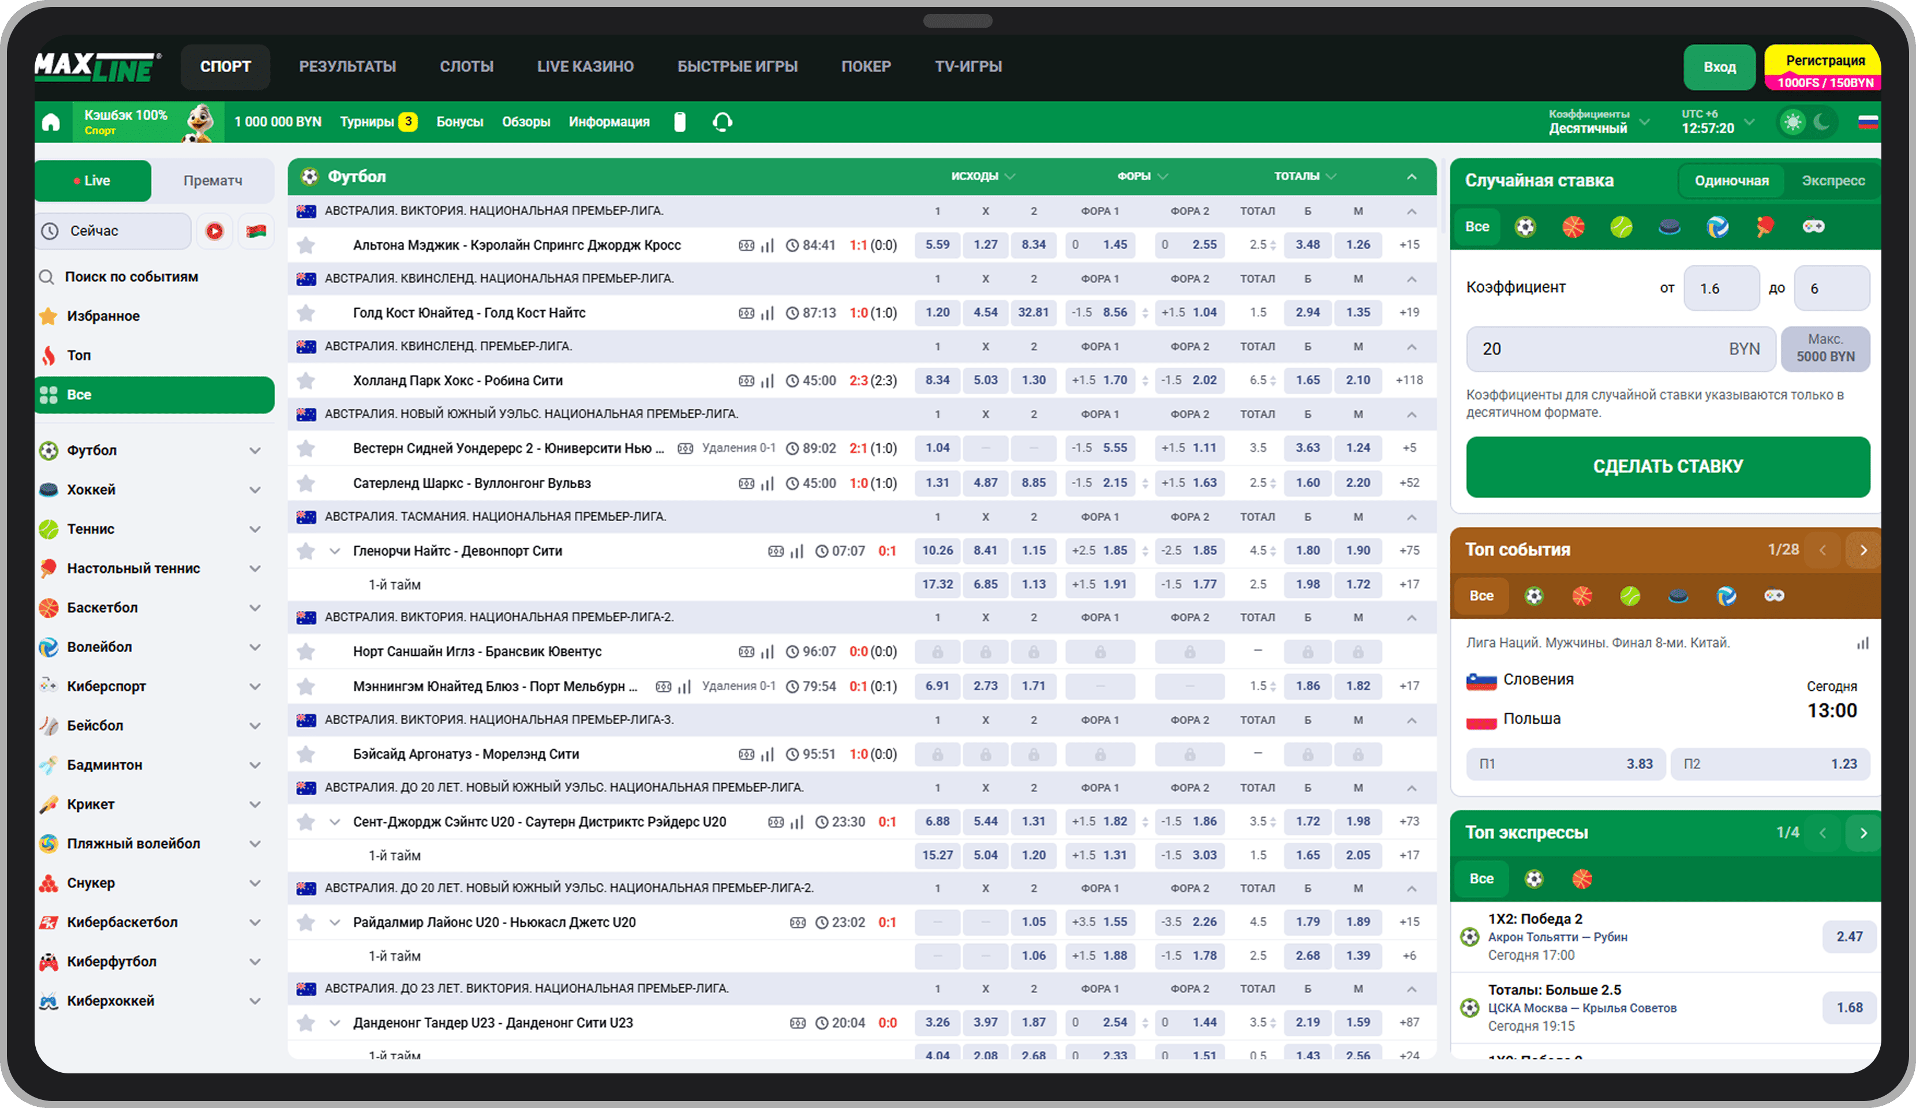Screen dimensions: 1916x1108
Task: Select volleyball icon in Случайная ставка filter
Action: tap(1717, 227)
